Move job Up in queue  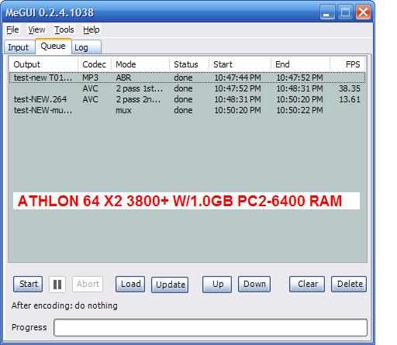(x=217, y=285)
